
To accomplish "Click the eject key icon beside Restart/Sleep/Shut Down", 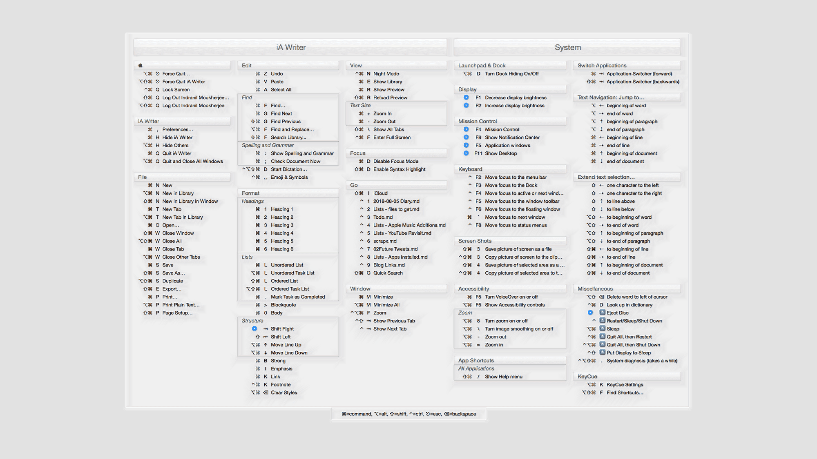I will (602, 321).
